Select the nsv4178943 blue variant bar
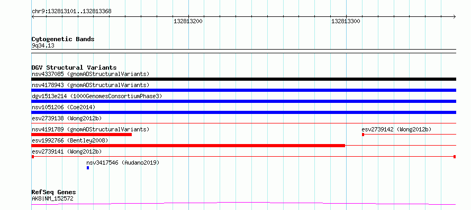 (x=243, y=90)
